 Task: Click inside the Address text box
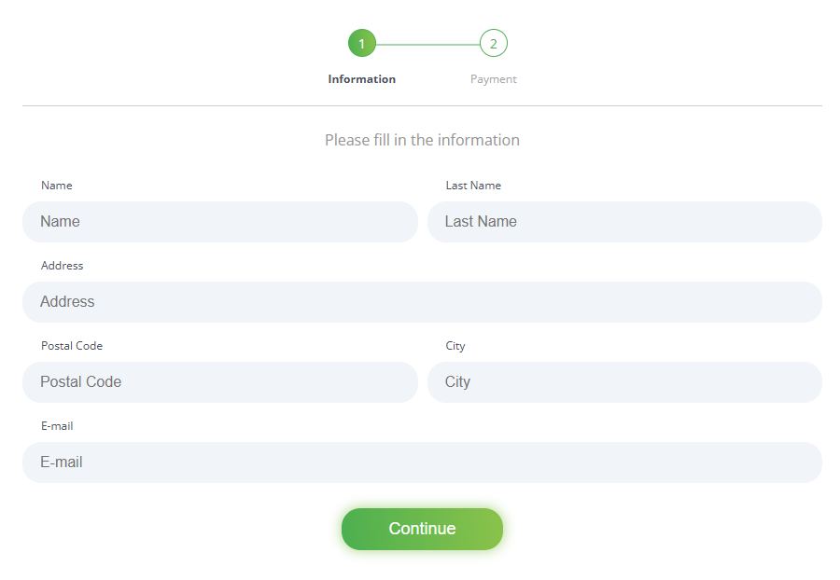(x=422, y=302)
